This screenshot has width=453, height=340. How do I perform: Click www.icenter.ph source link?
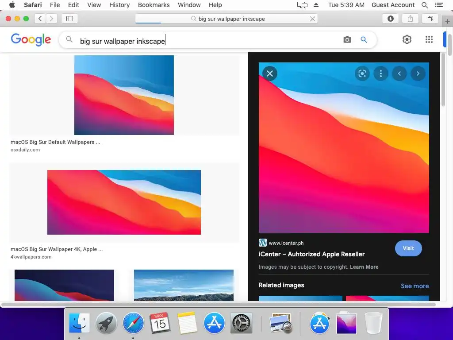click(x=286, y=243)
